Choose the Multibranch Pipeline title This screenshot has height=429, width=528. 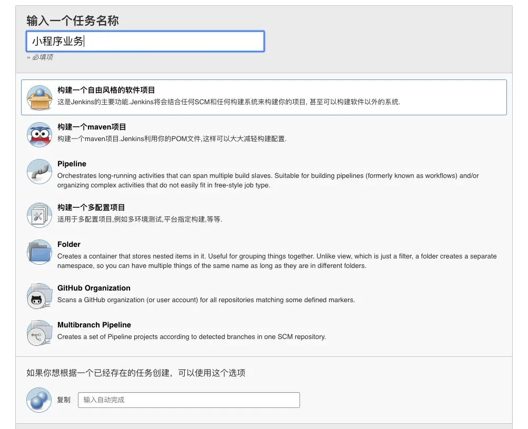tap(94, 325)
